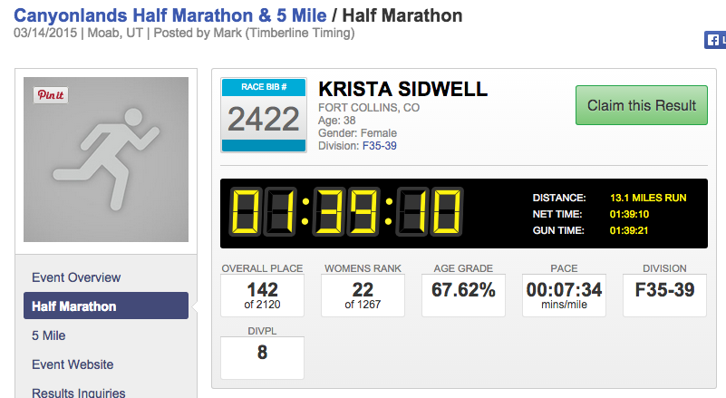The height and width of the screenshot is (398, 726).
Task: Open the F35-39 division link under Gender
Action: 379,146
